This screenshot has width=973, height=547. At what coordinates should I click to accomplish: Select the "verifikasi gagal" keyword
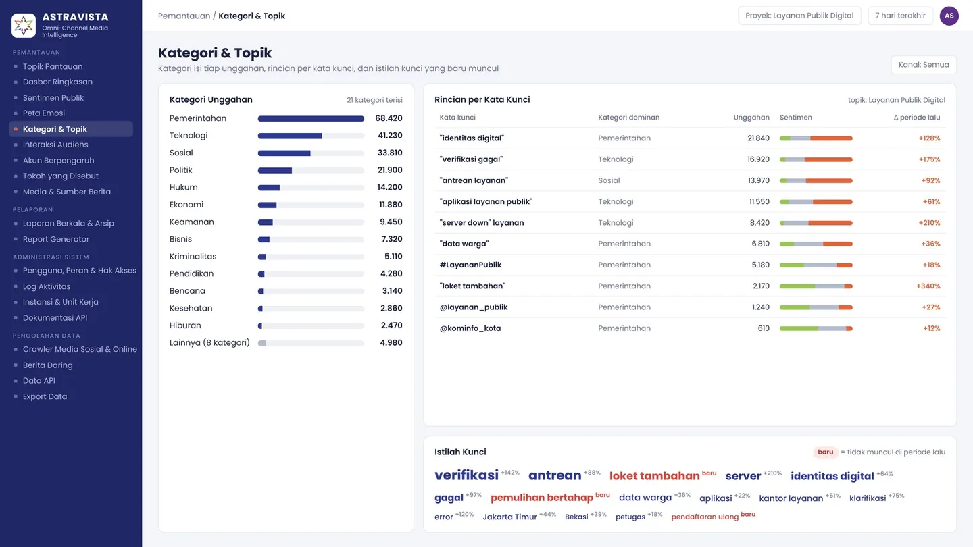471,159
